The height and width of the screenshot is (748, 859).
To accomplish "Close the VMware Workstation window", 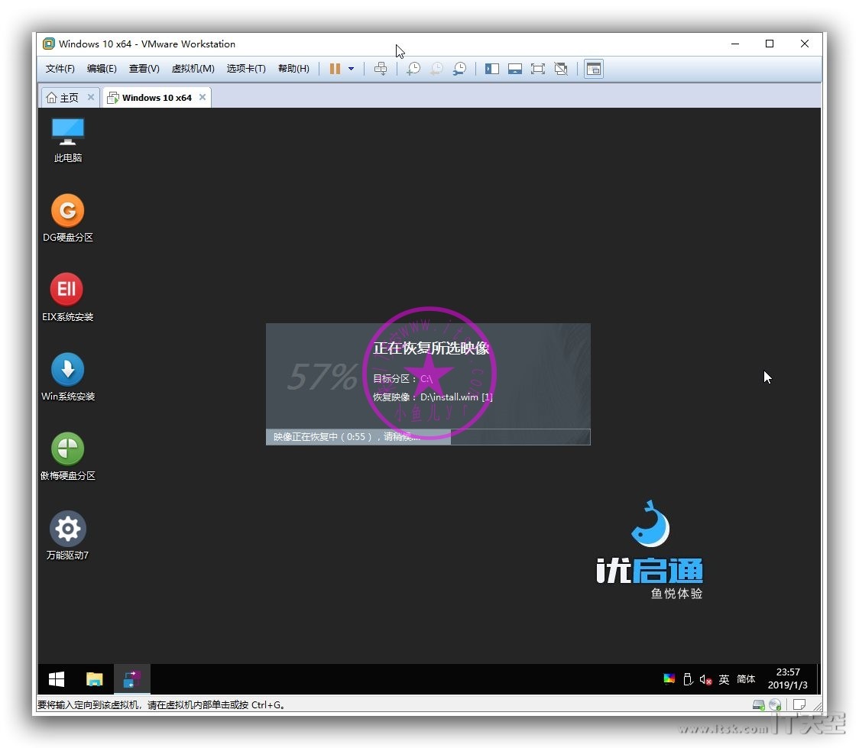I will tap(804, 44).
